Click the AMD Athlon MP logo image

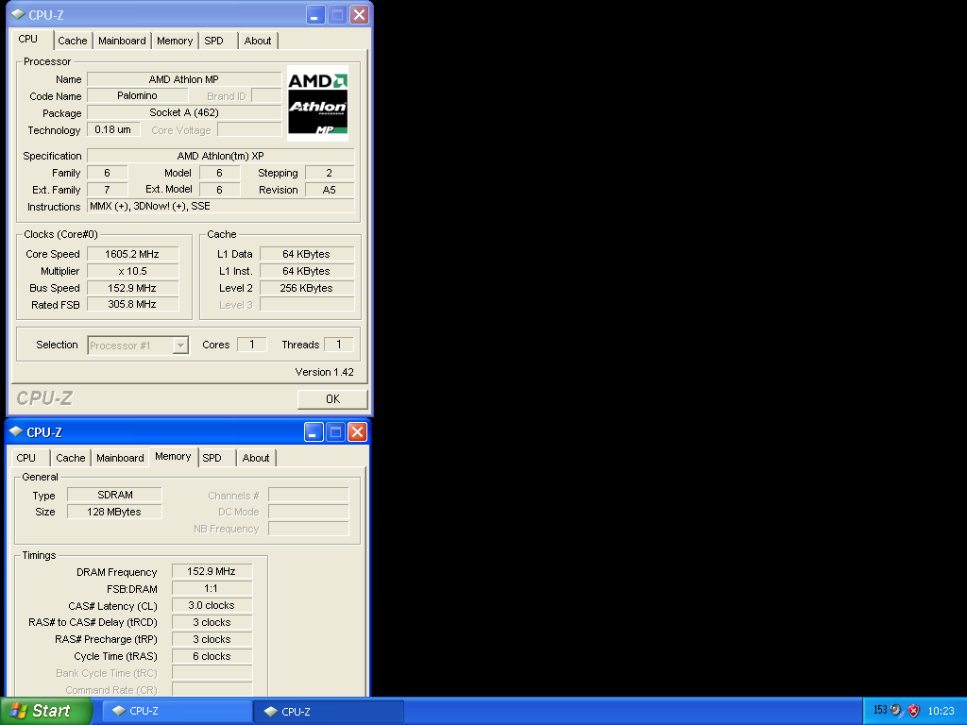pyautogui.click(x=317, y=104)
